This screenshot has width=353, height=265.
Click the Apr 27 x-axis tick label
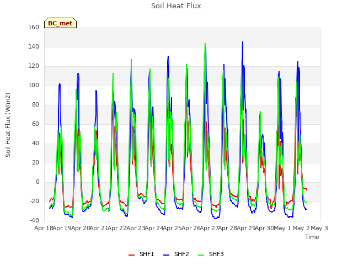pyautogui.click(x=209, y=228)
